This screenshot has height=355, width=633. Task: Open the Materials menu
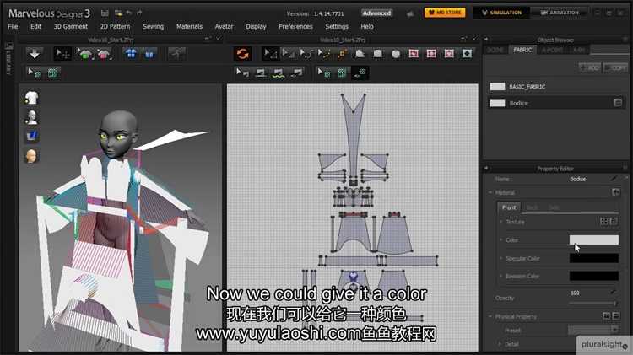(189, 26)
